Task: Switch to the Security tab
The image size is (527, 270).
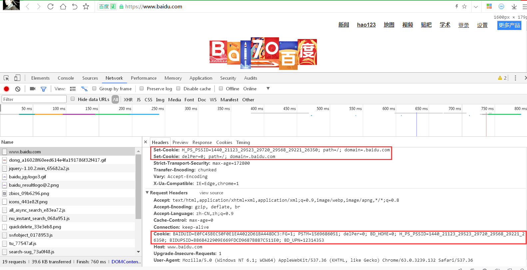Action: (228, 78)
